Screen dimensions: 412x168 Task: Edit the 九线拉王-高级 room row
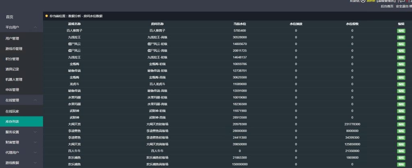click(x=401, y=37)
